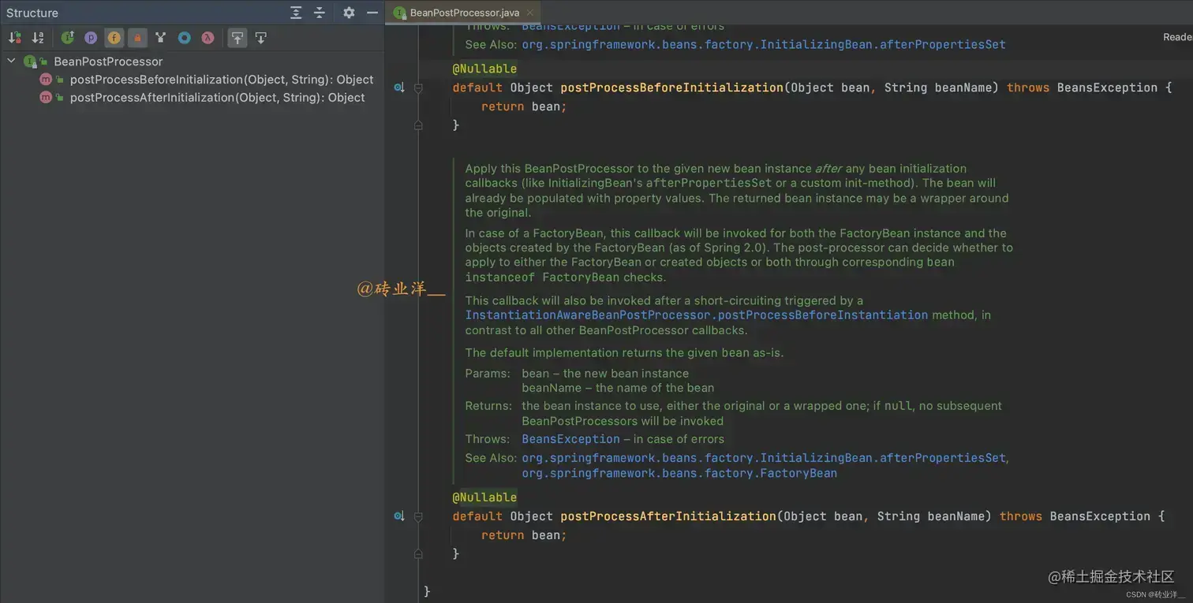
Task: Close the BeanPostProcessor.java tab
Action: tap(530, 13)
